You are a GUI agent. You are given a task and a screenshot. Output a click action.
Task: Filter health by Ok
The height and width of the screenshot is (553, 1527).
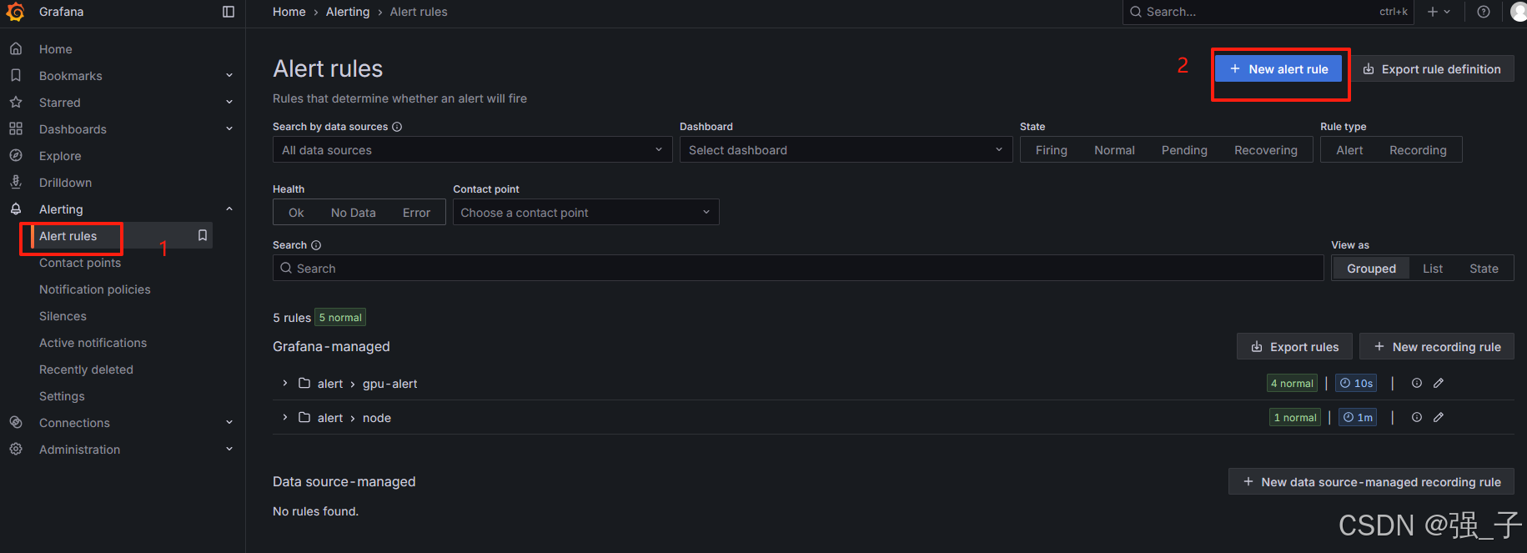(x=296, y=213)
